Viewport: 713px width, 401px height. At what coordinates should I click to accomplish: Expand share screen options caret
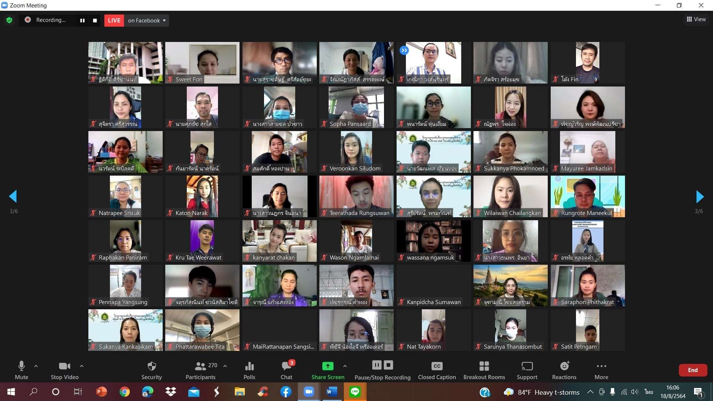tap(345, 366)
